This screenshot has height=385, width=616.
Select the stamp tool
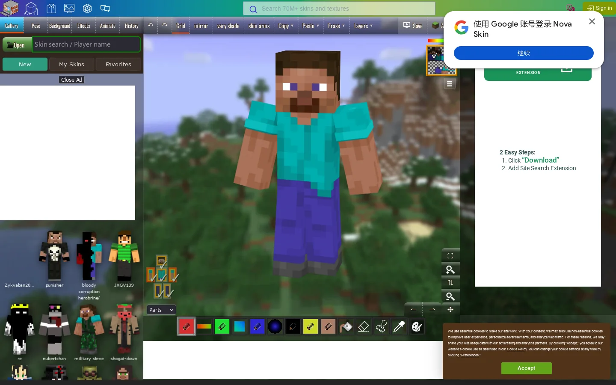coord(382,327)
